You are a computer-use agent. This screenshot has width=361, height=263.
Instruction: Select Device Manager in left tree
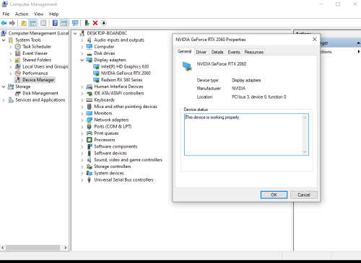[x=38, y=80]
